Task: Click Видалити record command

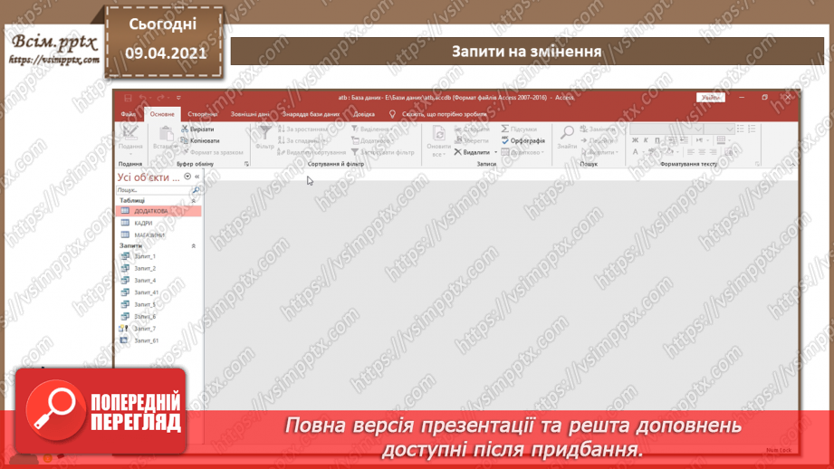Action: (x=472, y=153)
